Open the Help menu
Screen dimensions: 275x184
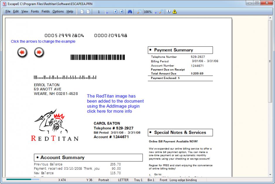70,11
